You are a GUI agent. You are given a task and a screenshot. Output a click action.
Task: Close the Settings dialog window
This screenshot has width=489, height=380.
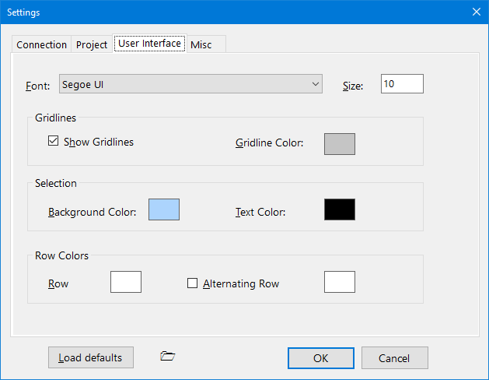click(477, 12)
